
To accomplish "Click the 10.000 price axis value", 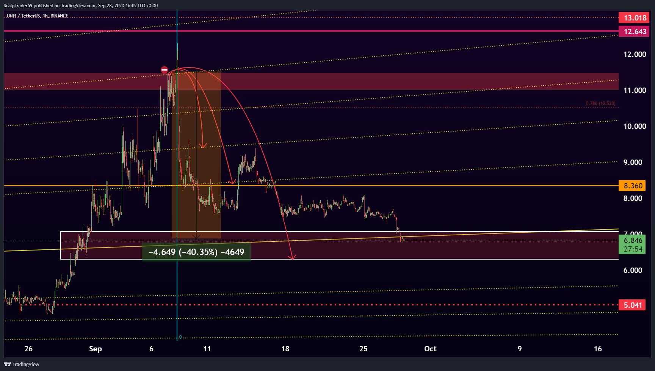I will (635, 126).
